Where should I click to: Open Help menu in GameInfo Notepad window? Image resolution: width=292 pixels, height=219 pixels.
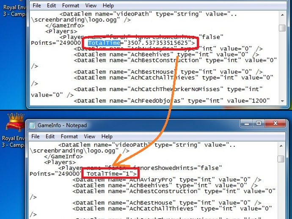pyautogui.click(x=107, y=137)
